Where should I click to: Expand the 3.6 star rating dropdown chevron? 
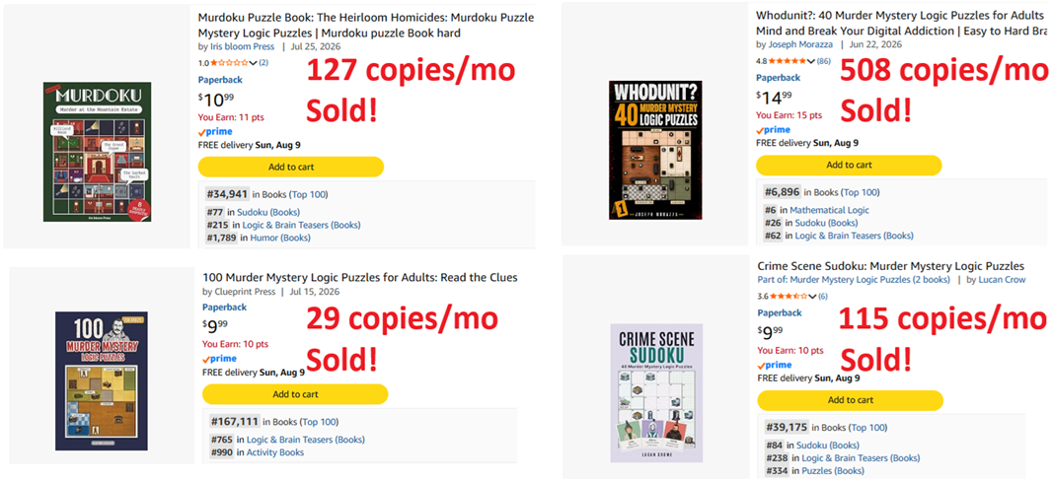(x=812, y=296)
